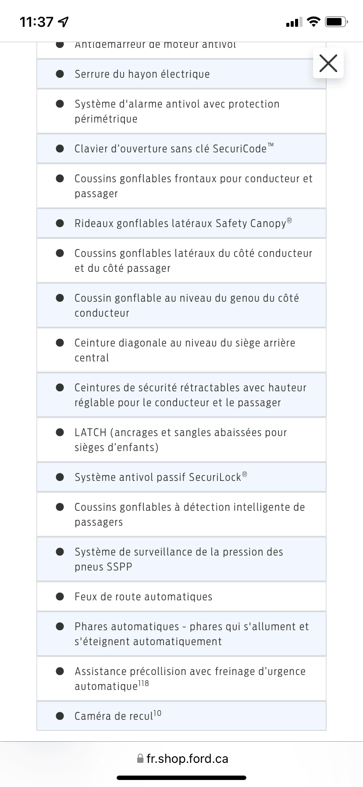This screenshot has width=363, height=787.
Task: Open footnote 10 on Caméra de recul
Action: coord(157,713)
